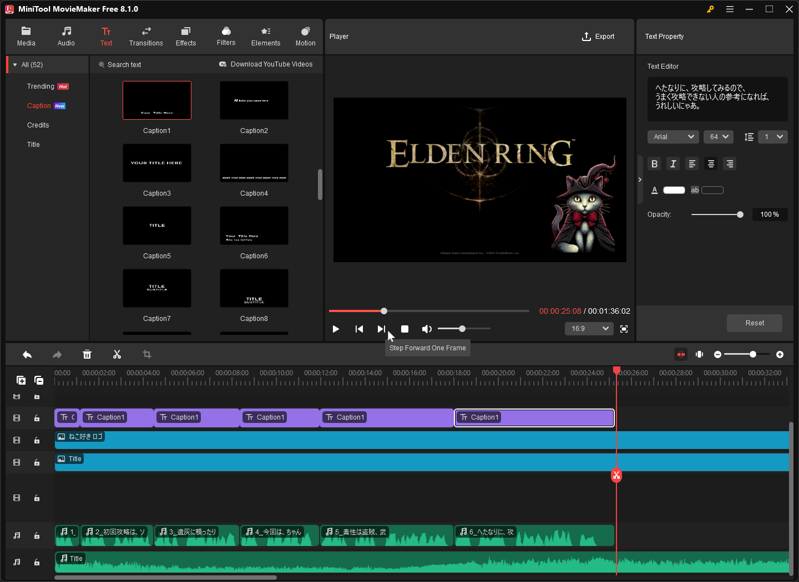This screenshot has height=582, width=799.
Task: Select the 5_素性は盗賊 audio clip
Action: point(387,535)
